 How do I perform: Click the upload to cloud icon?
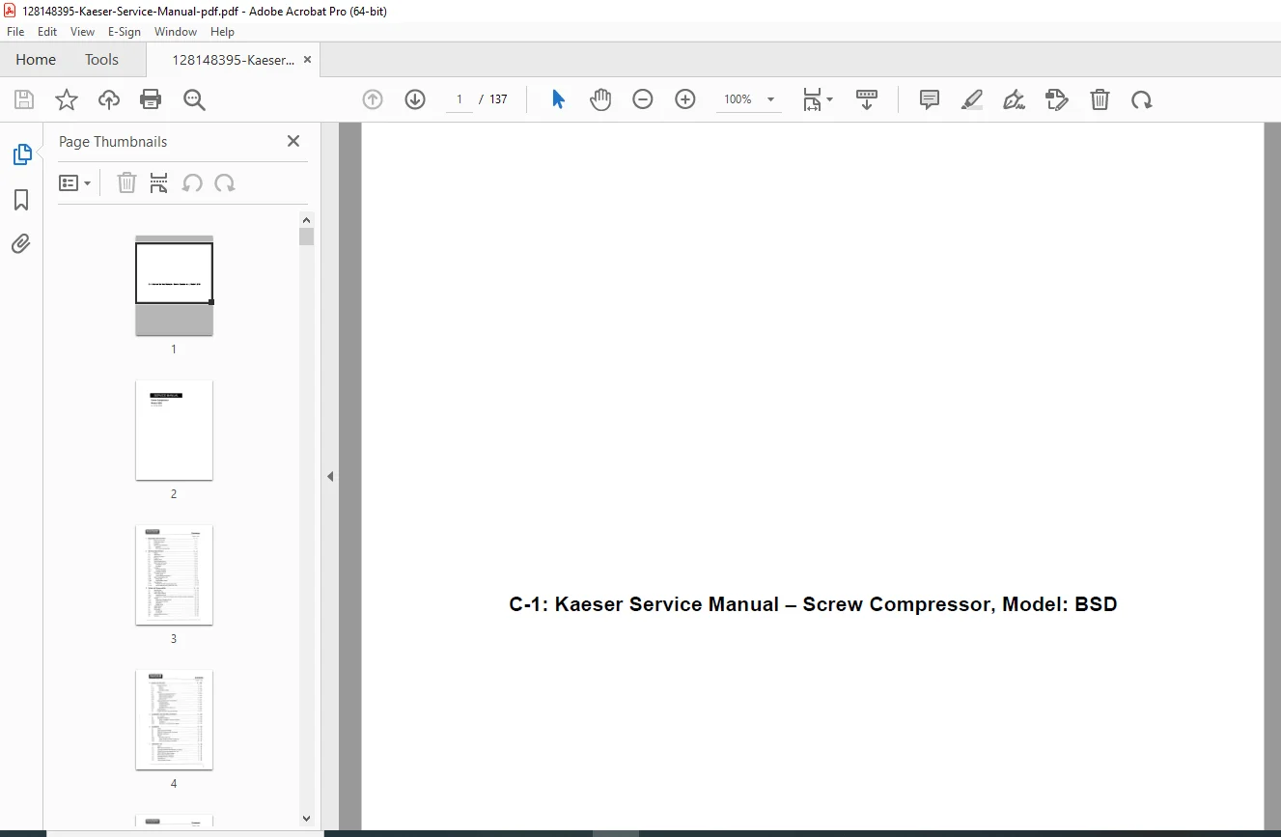(109, 99)
